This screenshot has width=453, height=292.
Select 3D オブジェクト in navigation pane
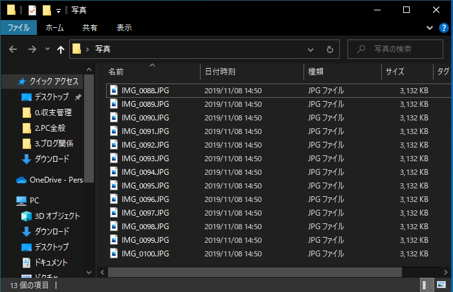(x=57, y=216)
